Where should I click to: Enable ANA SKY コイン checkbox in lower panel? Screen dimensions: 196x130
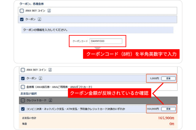point(23,70)
